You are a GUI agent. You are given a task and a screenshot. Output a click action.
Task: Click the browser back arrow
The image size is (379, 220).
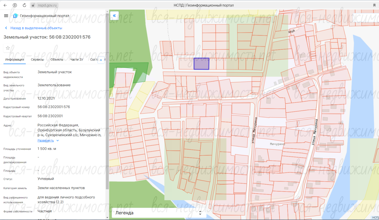pyautogui.click(x=5, y=5)
